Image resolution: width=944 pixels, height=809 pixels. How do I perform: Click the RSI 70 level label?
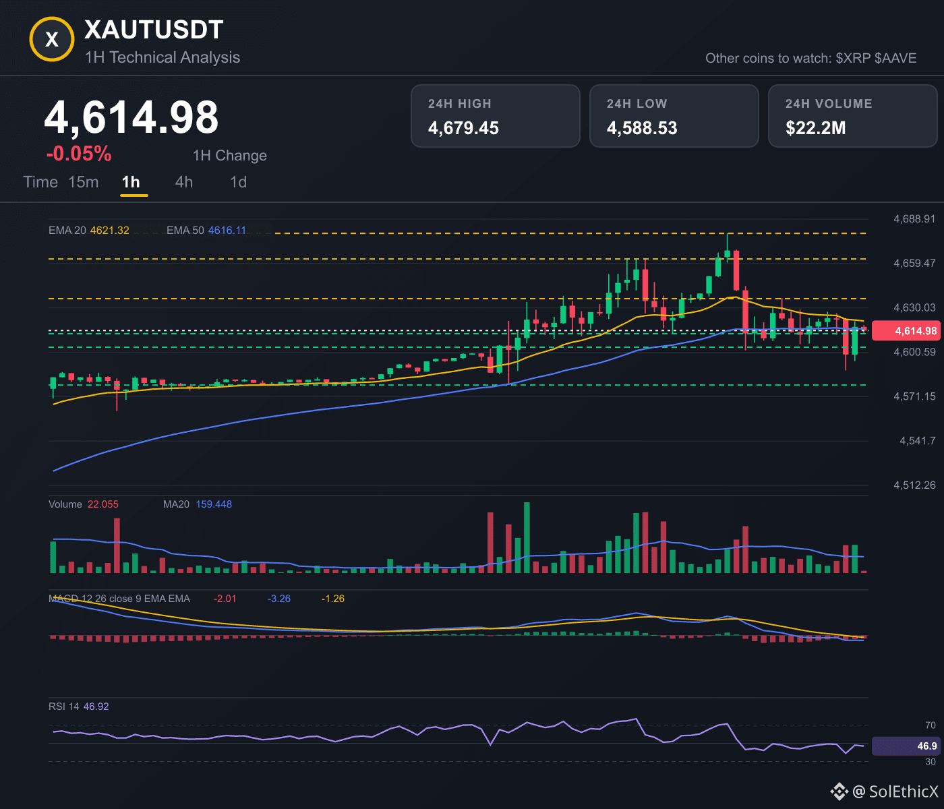click(931, 725)
